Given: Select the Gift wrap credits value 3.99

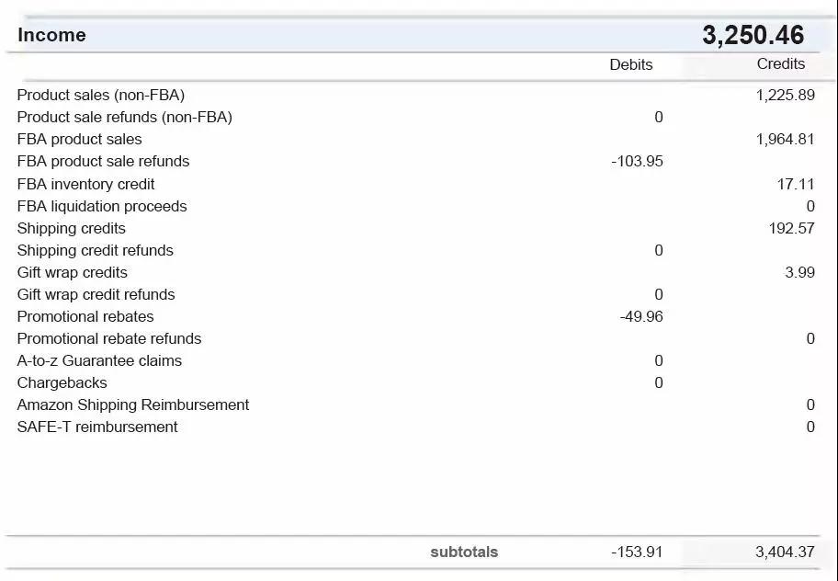Looking at the screenshot, I should tap(798, 272).
